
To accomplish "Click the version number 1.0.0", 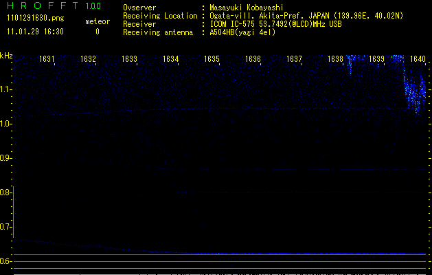I will pos(93,5).
